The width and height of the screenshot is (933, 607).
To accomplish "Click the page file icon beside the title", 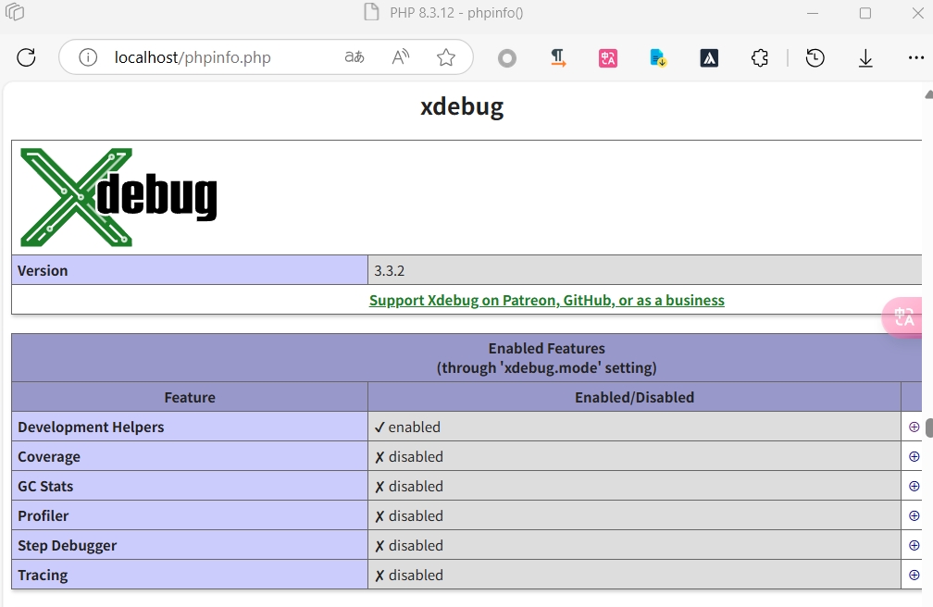I will pyautogui.click(x=371, y=12).
